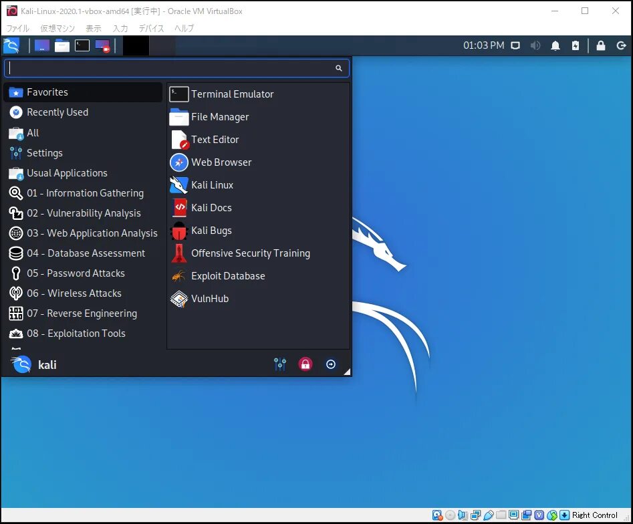Screen dimensions: 633x524
Task: Click into the menu search field
Action: coord(177,68)
